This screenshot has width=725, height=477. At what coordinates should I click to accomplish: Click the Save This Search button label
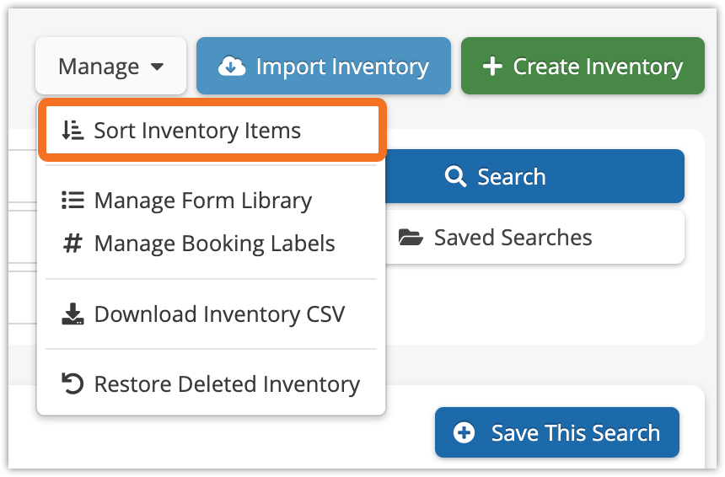point(576,433)
